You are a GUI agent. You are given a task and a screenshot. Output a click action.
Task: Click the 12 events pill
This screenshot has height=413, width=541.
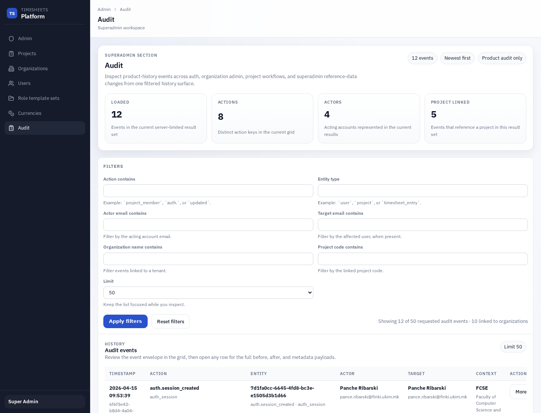pyautogui.click(x=422, y=58)
